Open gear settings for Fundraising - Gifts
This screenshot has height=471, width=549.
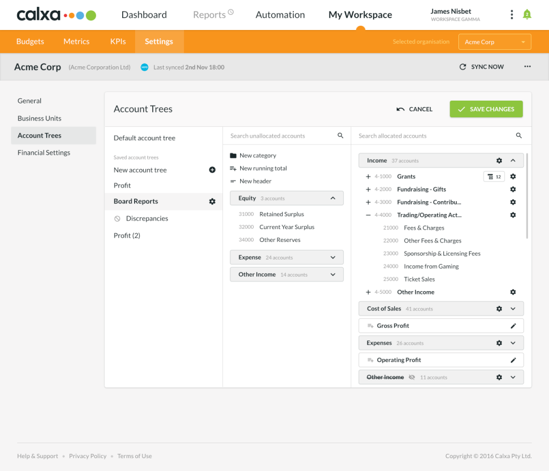coord(513,189)
